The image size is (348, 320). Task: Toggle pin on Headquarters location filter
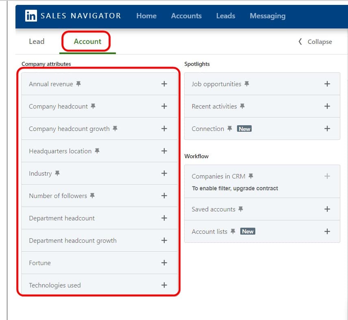(x=97, y=151)
